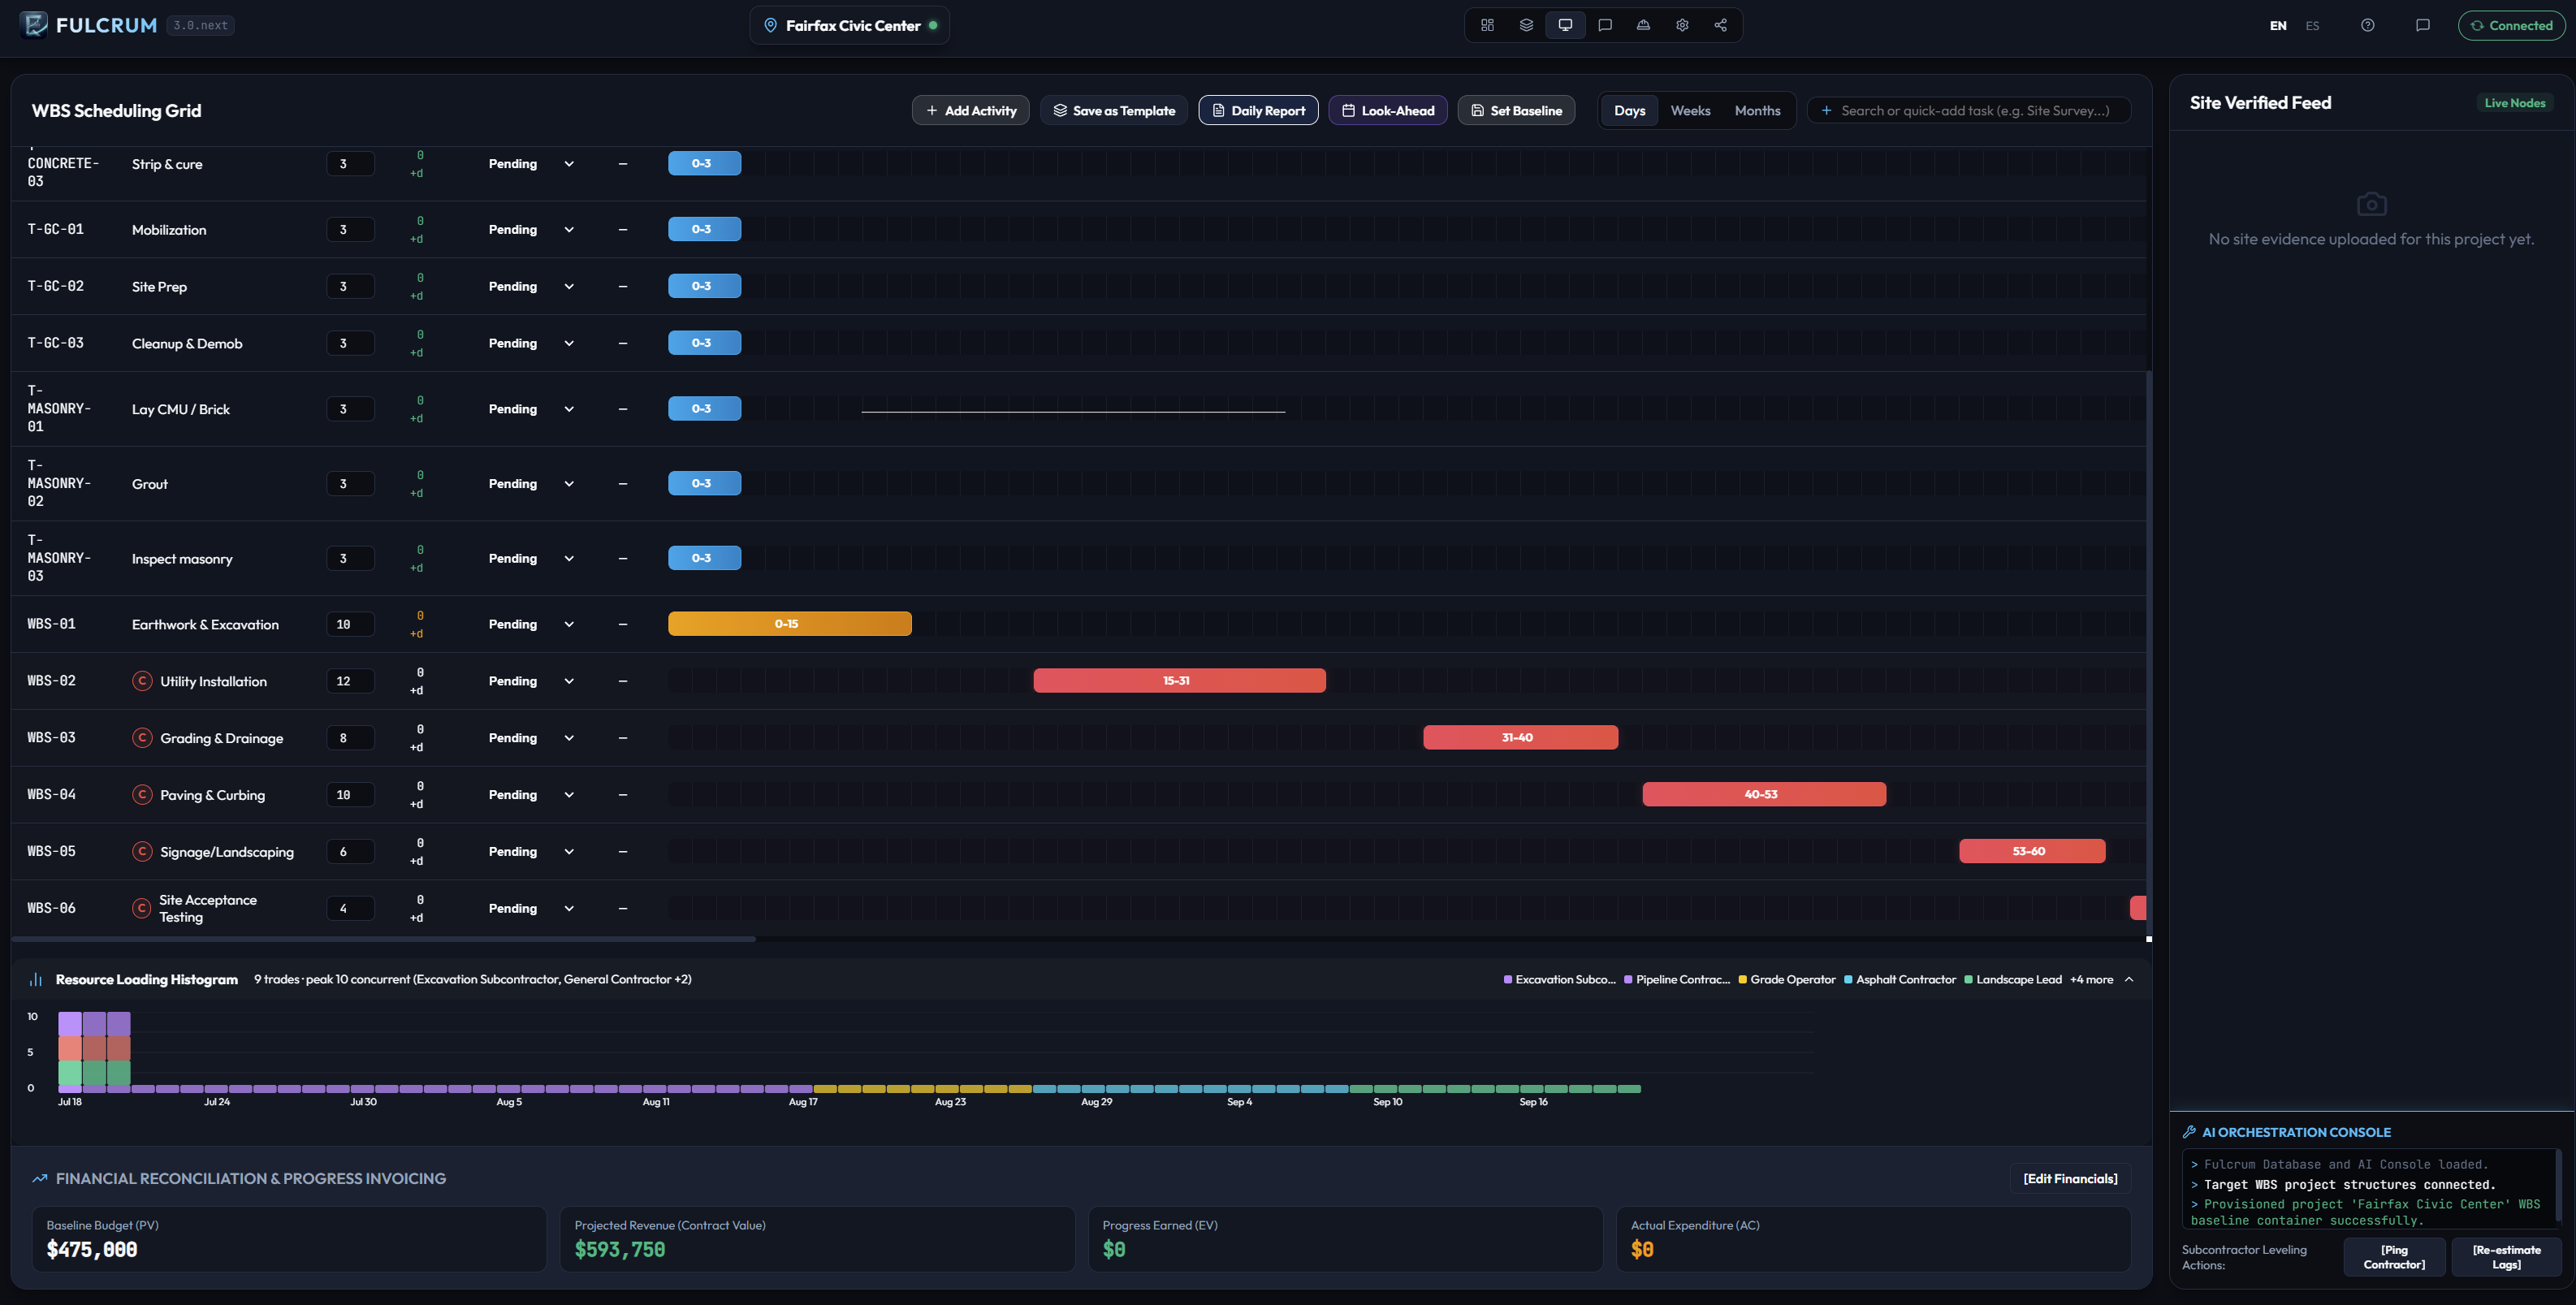Click the Fulcrum logo icon

pos(34,24)
